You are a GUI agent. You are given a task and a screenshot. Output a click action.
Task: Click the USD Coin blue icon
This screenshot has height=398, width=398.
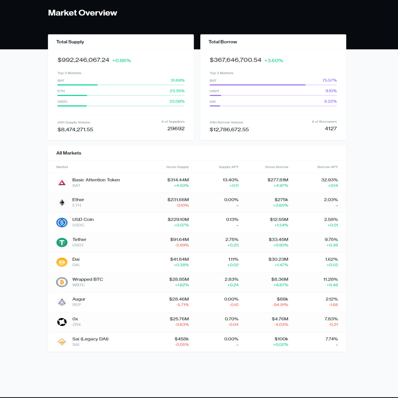[x=62, y=223]
